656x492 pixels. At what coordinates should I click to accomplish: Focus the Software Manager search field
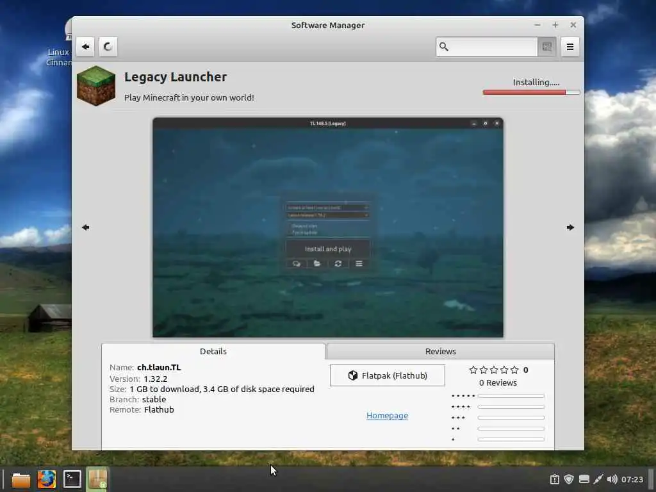point(487,46)
